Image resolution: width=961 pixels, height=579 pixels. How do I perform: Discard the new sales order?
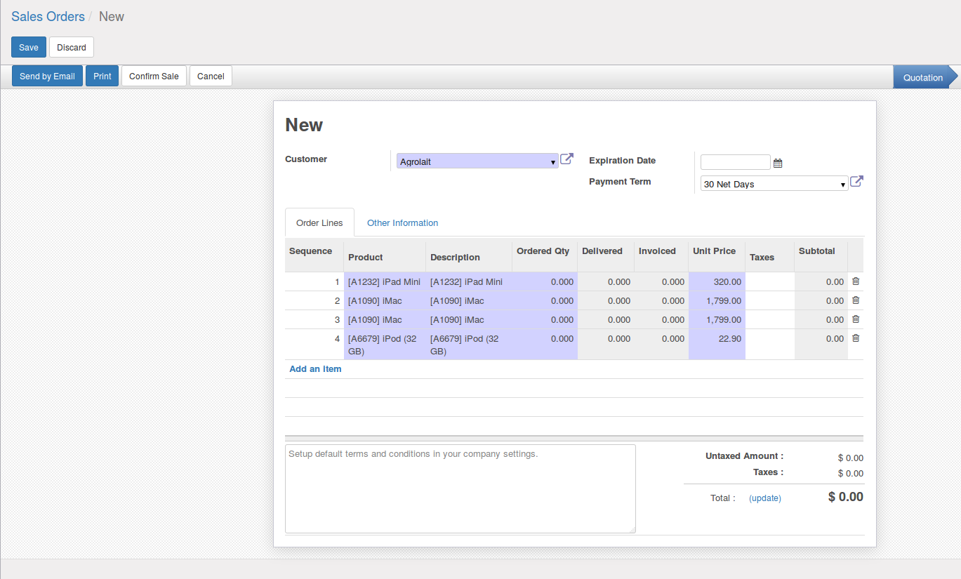tap(72, 47)
